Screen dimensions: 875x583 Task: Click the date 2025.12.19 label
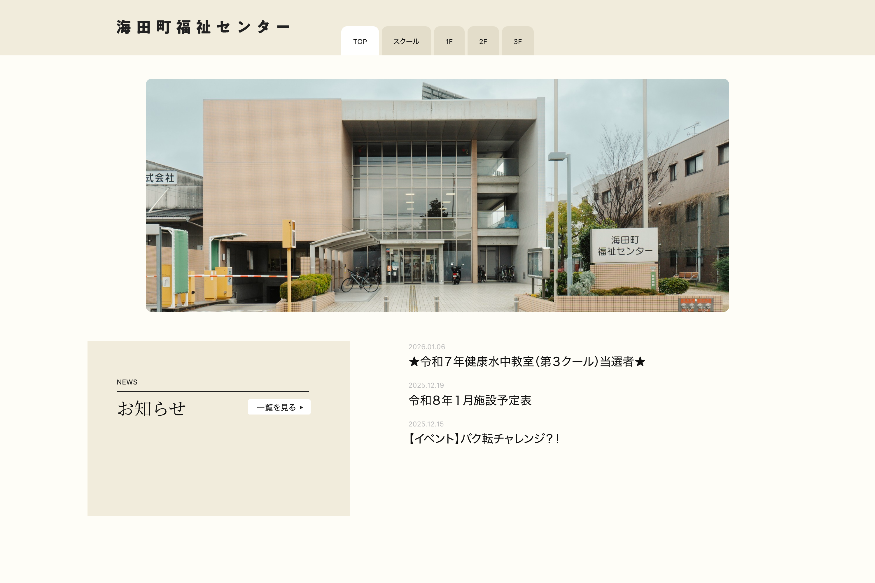pos(426,386)
